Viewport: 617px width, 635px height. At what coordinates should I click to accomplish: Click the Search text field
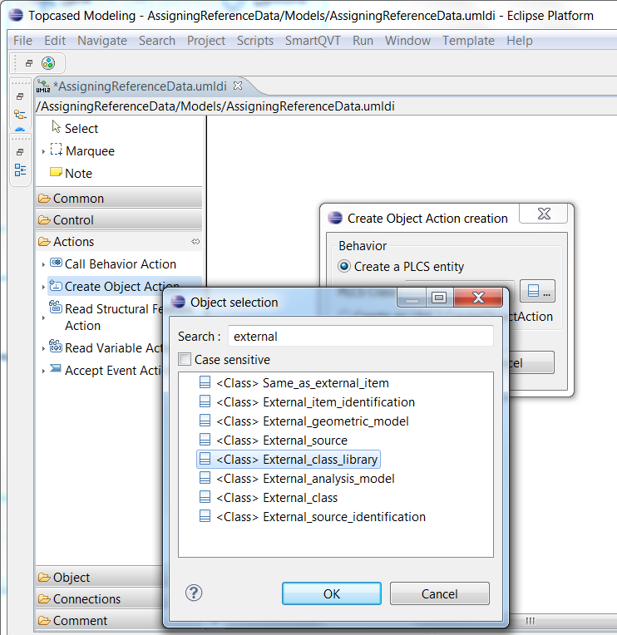tap(360, 337)
